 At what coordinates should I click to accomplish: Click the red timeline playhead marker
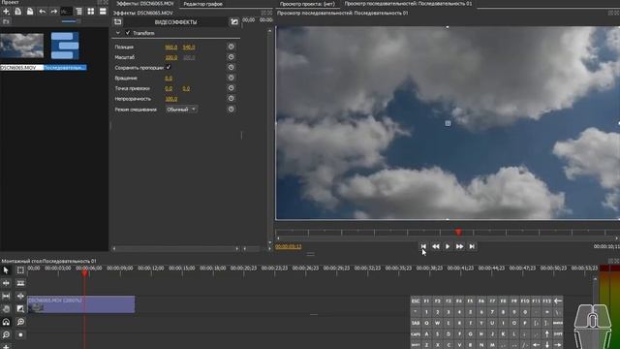point(84,273)
